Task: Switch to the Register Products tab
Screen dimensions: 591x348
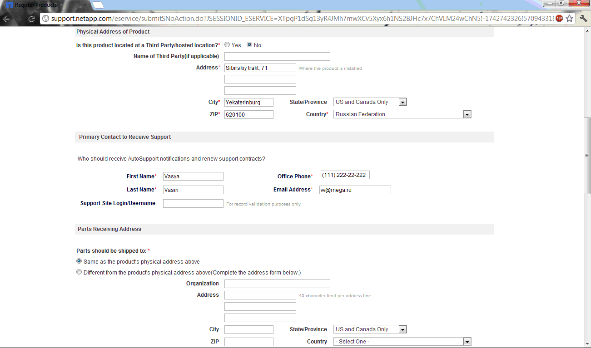Action: point(36,5)
